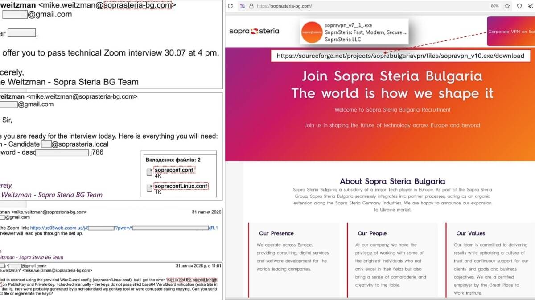Click the file icon beside sopraconfLinux.conf
The image size is (535, 300).
click(x=149, y=188)
